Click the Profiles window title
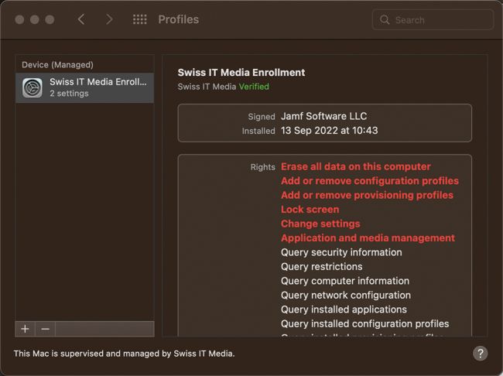 click(178, 19)
